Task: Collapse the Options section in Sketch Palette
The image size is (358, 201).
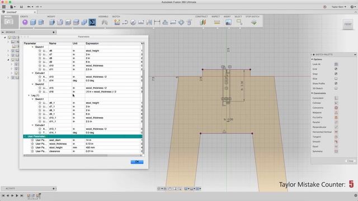Action: click(312, 59)
